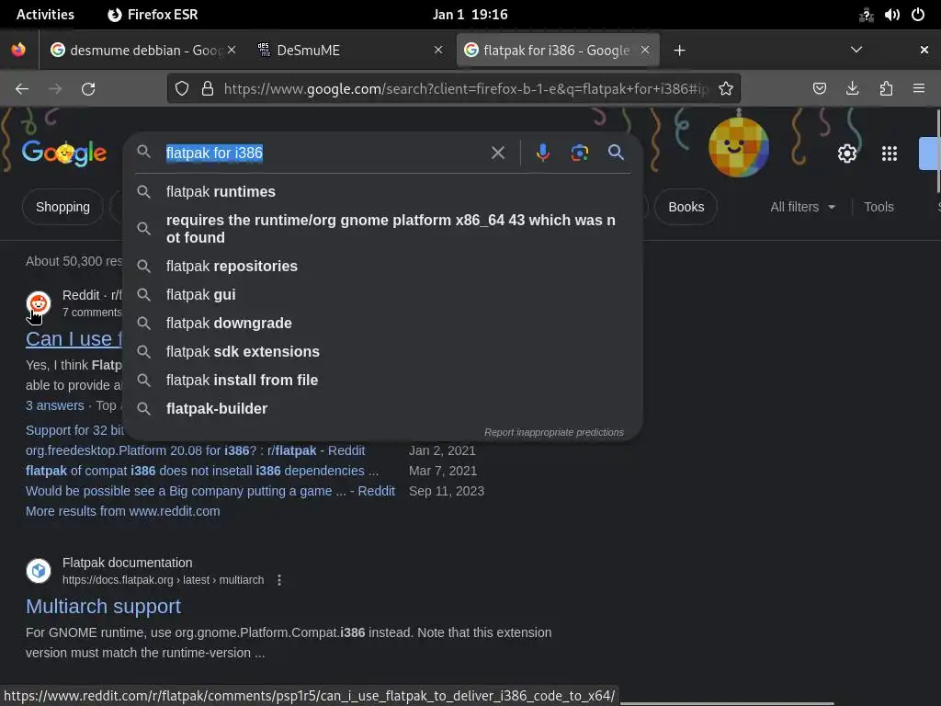Open org.freedesktop.Platform 20.08 Reddit link
941x706 pixels.
195,450
